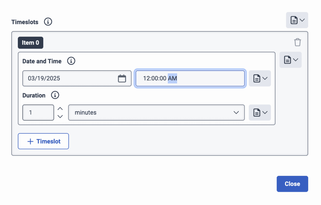Screen dimensions: 321x205
Task: Open the document options icon at top right
Action: [x=294, y=20]
